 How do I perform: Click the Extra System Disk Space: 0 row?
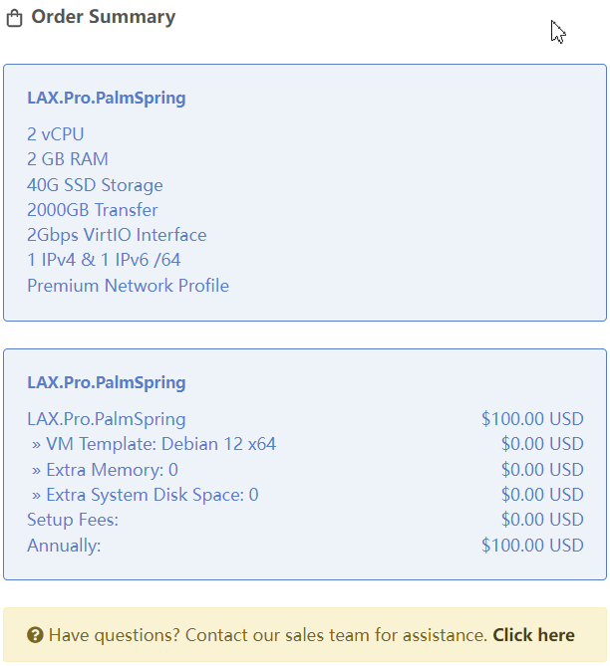(145, 495)
